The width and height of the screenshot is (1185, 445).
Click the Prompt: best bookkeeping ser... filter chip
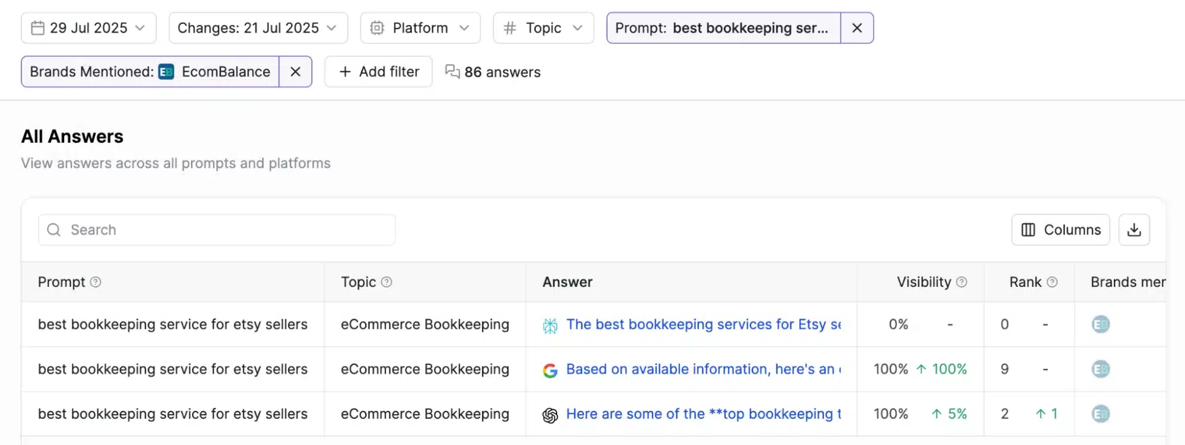click(x=723, y=28)
